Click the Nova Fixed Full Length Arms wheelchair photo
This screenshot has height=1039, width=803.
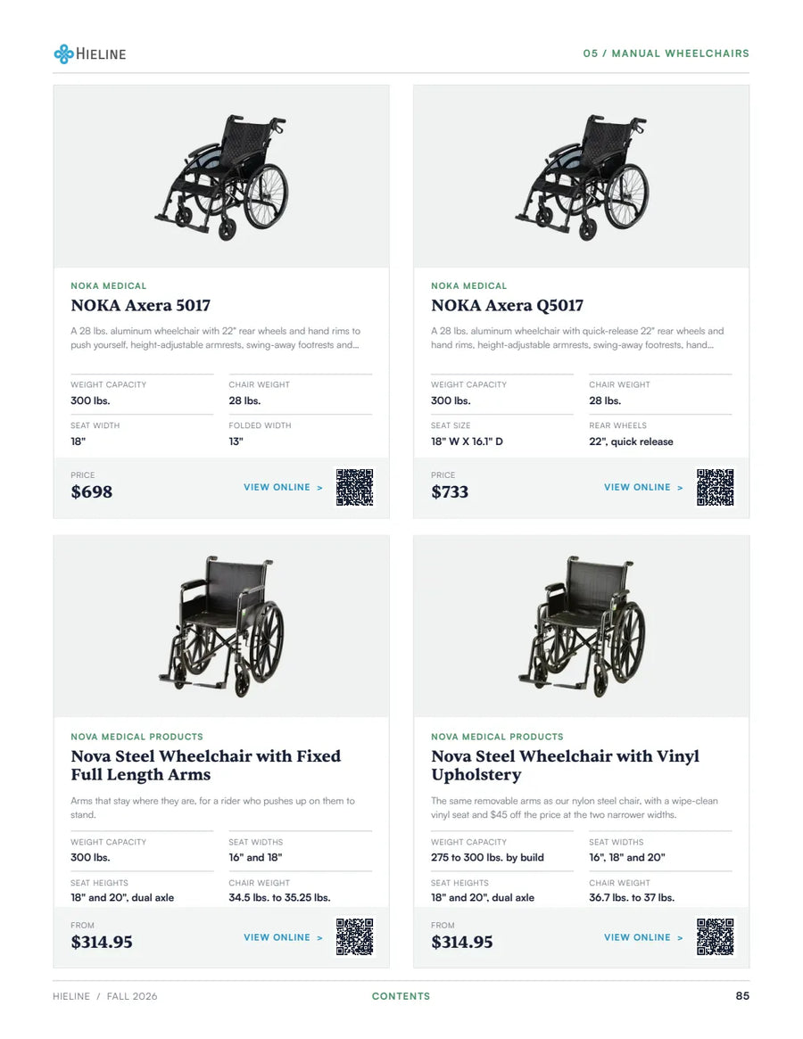tap(222, 627)
